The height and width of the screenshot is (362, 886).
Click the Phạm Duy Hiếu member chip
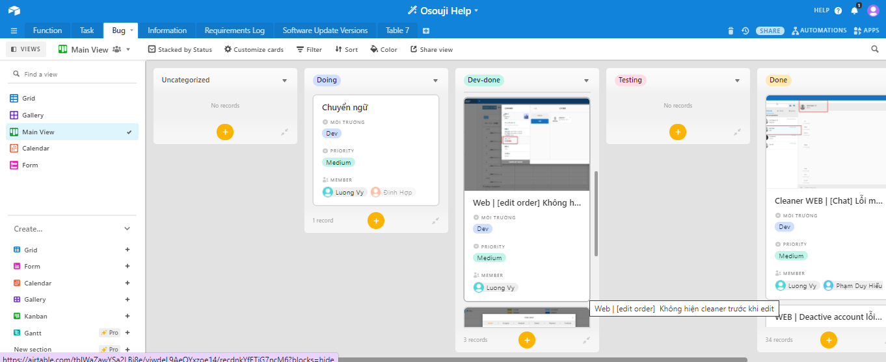coord(853,285)
